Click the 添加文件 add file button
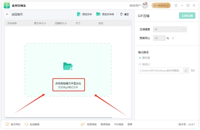 [84, 14]
